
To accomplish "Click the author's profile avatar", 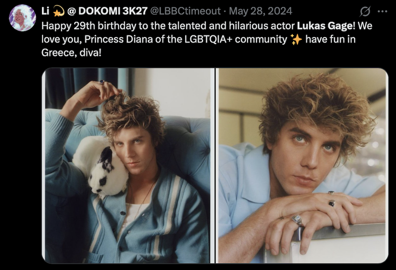I will pyautogui.click(x=22, y=18).
